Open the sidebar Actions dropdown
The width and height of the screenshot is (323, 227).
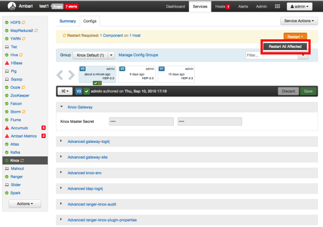[x=25, y=204]
